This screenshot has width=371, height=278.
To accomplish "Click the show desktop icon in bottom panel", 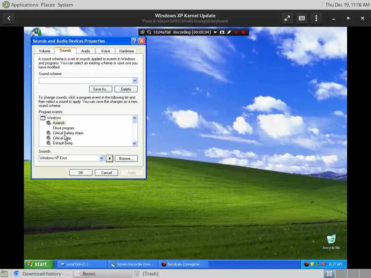I will tap(4, 274).
